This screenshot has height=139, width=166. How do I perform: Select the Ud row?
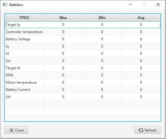pos(83,97)
